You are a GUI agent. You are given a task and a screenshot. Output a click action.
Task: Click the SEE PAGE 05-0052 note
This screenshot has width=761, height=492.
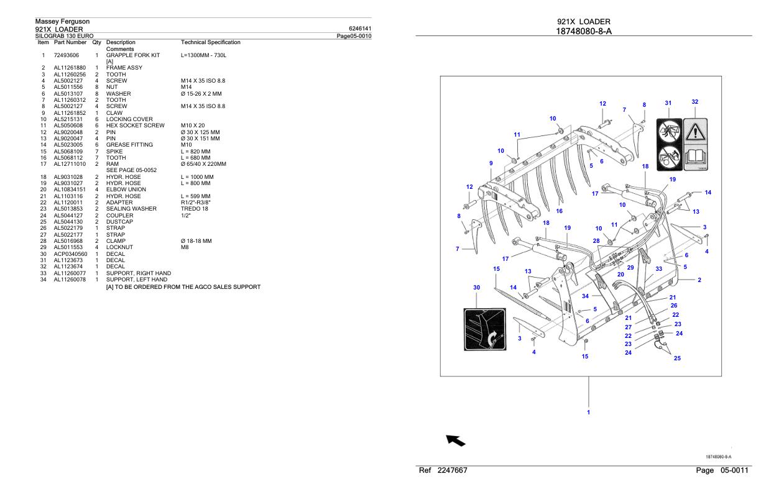[x=132, y=170]
